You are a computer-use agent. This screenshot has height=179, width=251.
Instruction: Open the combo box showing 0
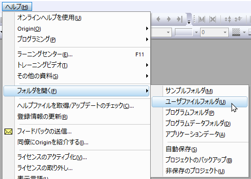[214, 32]
